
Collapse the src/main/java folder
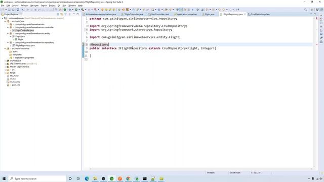coord(5,21)
